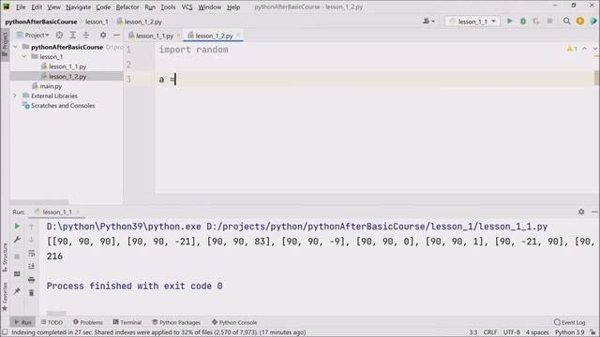Open Project panel settings gear
The width and height of the screenshot is (600, 337).
pos(103,36)
